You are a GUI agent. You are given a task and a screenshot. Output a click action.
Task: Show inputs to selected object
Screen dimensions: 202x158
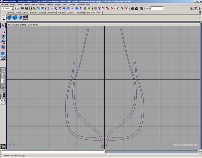118,8
